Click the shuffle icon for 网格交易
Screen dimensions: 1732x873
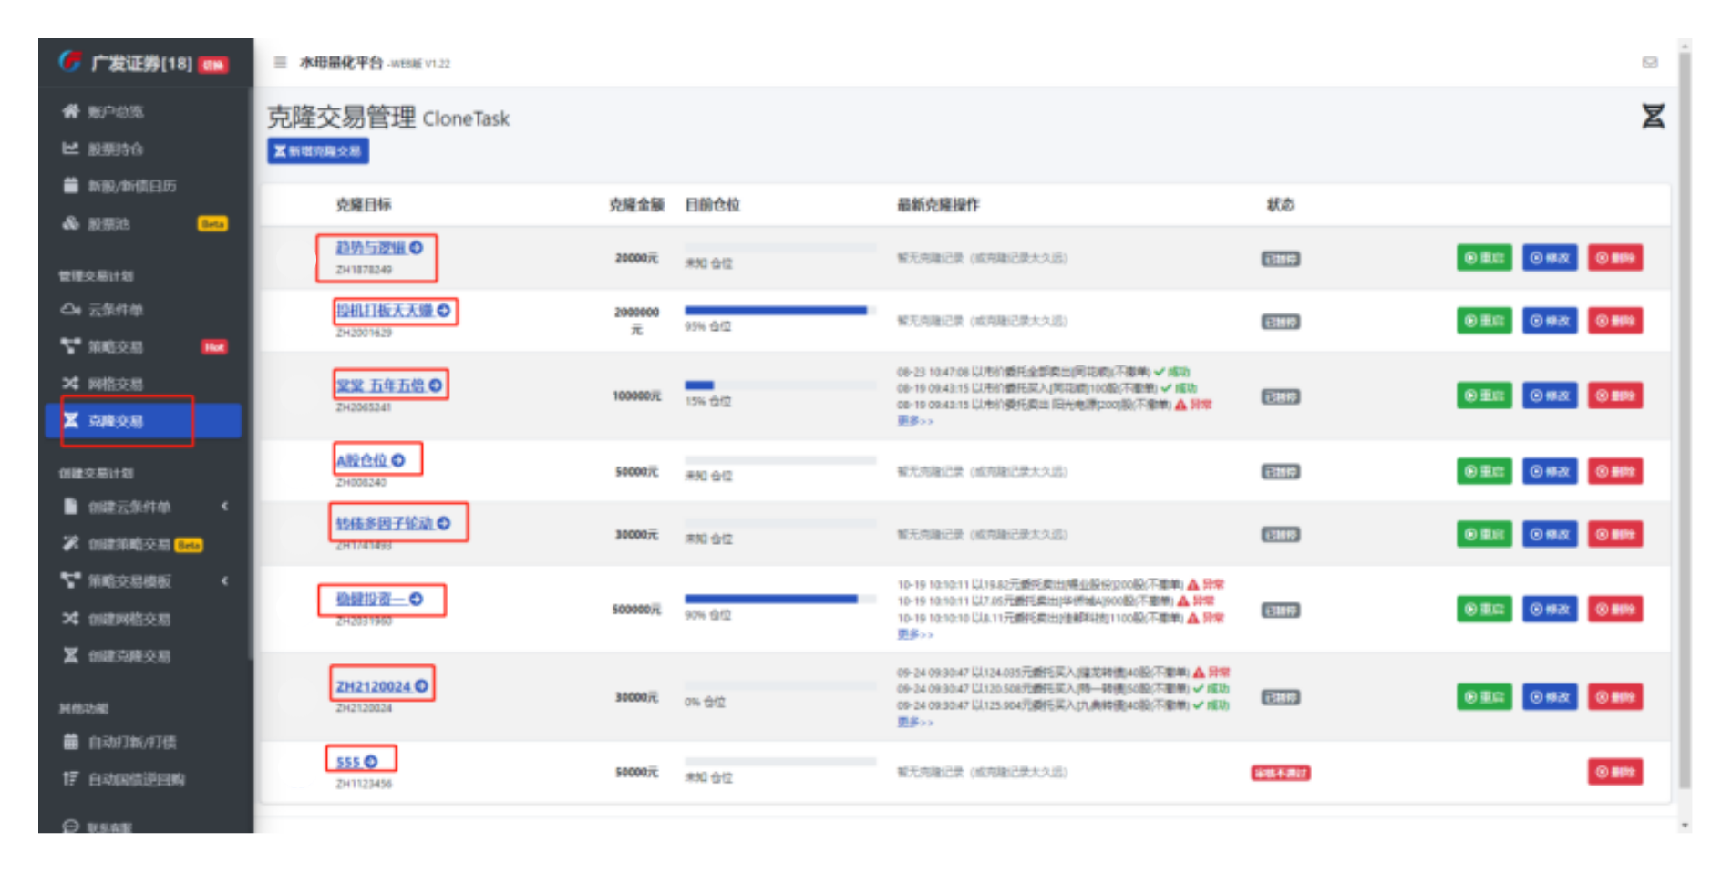[x=70, y=384]
